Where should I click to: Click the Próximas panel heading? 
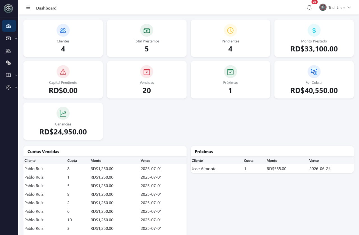pos(204,152)
